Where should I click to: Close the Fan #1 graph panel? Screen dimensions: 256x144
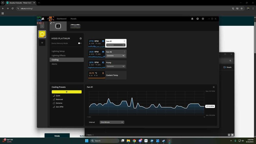[214, 87]
